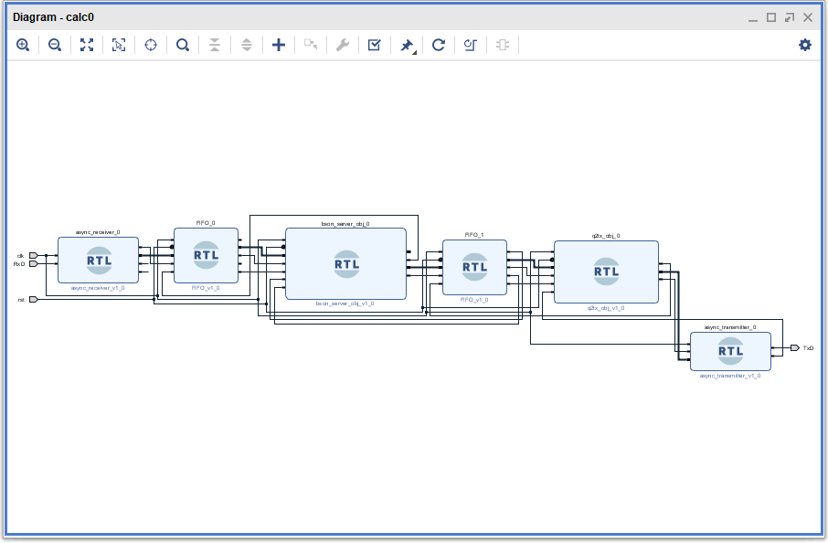Maximize the Diagram panel

tap(771, 17)
